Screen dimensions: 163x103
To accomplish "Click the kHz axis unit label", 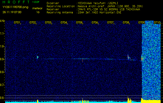I will pyautogui.click(x=2, y=21).
